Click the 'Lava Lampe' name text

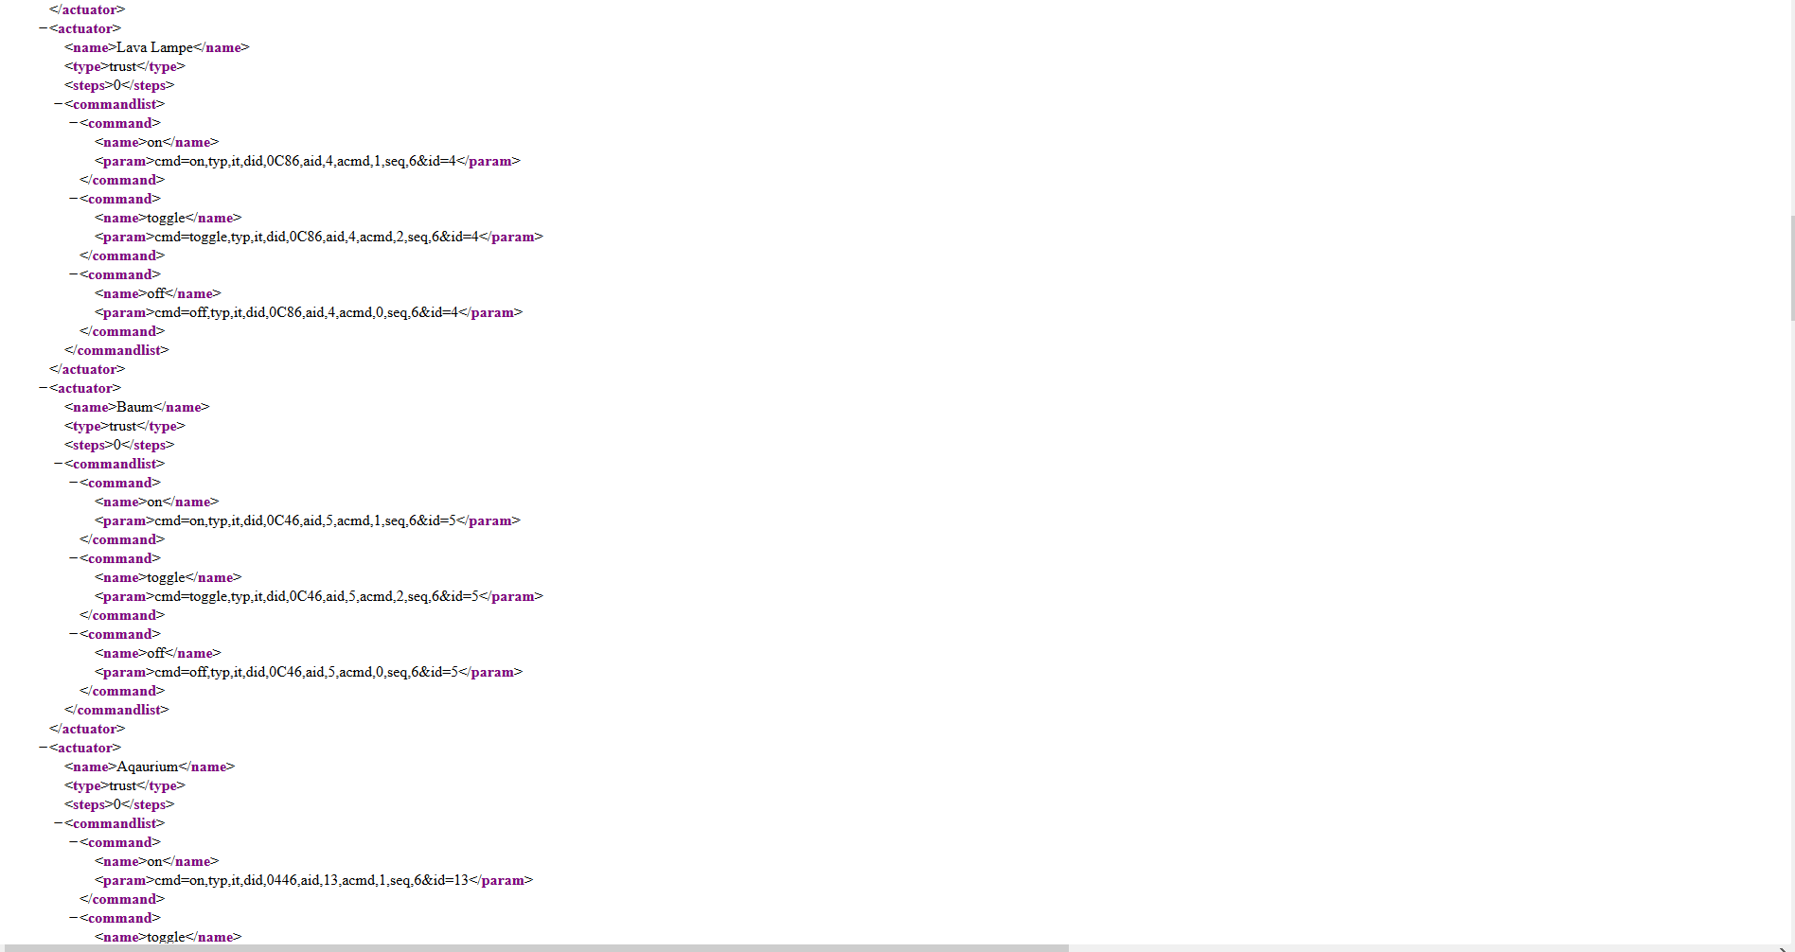coord(154,47)
